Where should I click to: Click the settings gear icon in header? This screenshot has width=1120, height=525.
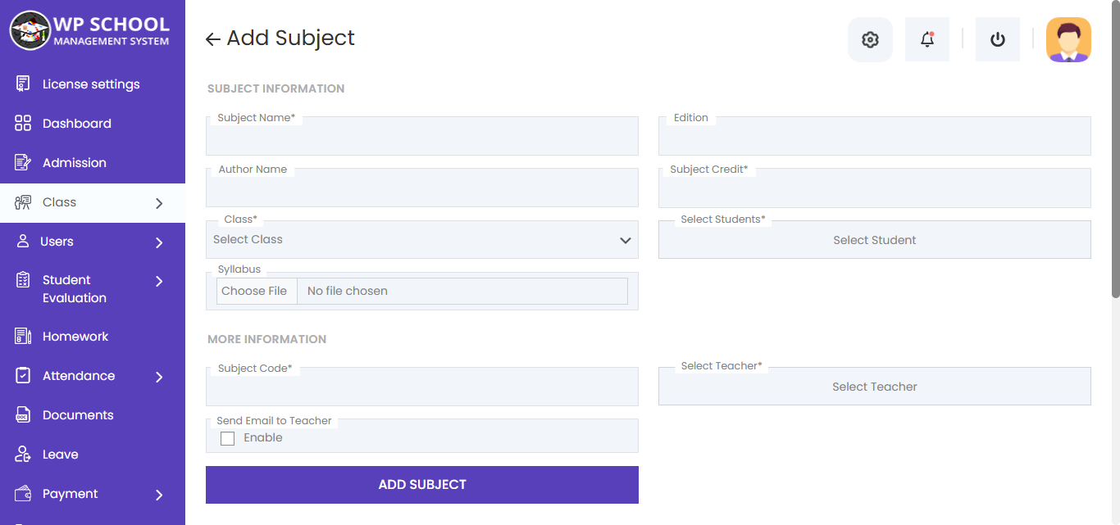point(870,39)
